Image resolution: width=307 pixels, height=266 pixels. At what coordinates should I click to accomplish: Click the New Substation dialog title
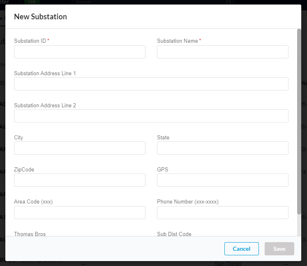tap(40, 17)
